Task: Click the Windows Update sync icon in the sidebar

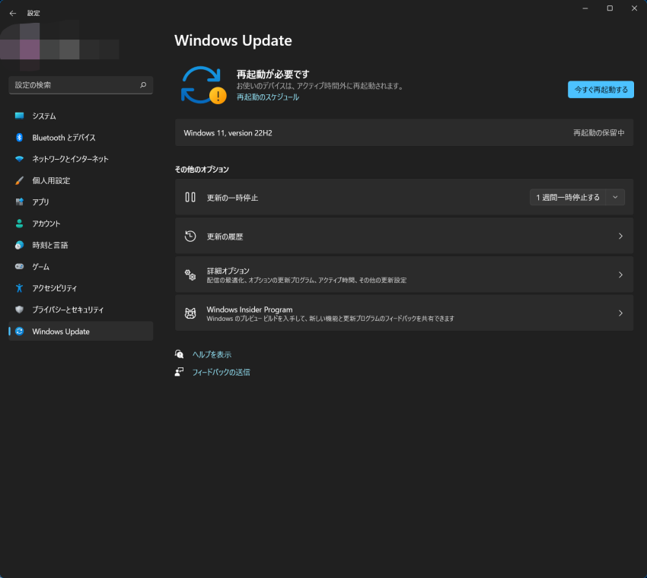Action: (x=19, y=331)
